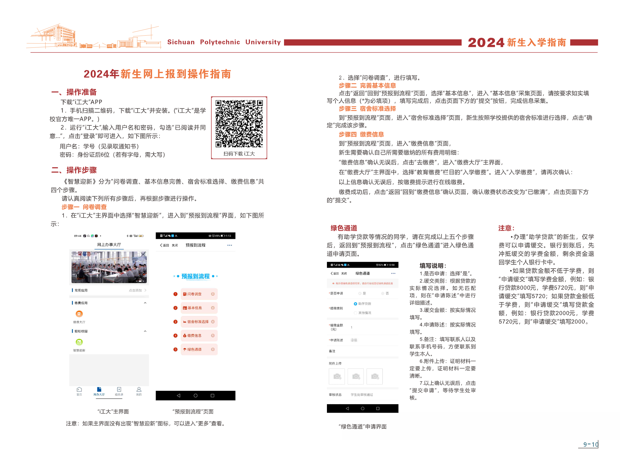
Task: Select step two 基本信息 in 预报到流程
Action: pyautogui.click(x=199, y=308)
